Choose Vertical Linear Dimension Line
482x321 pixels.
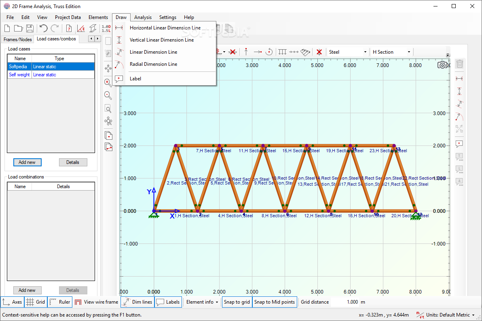click(165, 40)
